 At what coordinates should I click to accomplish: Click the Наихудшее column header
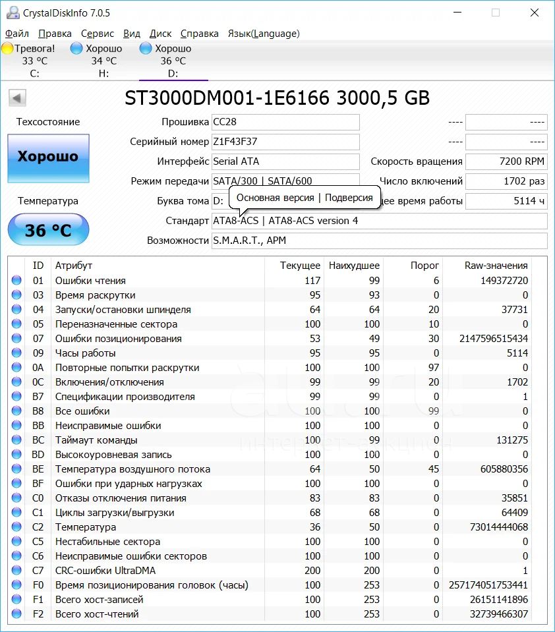353,265
